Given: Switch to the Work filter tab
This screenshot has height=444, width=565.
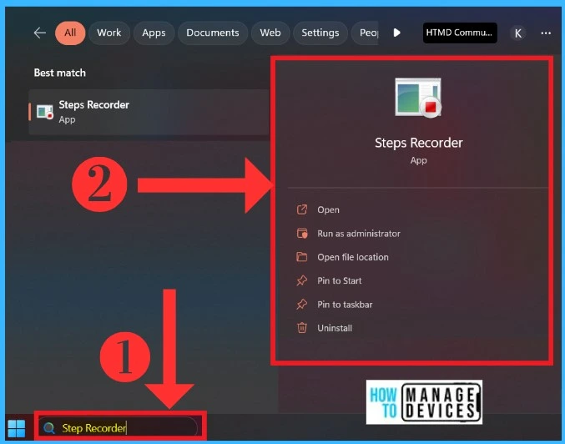Looking at the screenshot, I should [109, 33].
